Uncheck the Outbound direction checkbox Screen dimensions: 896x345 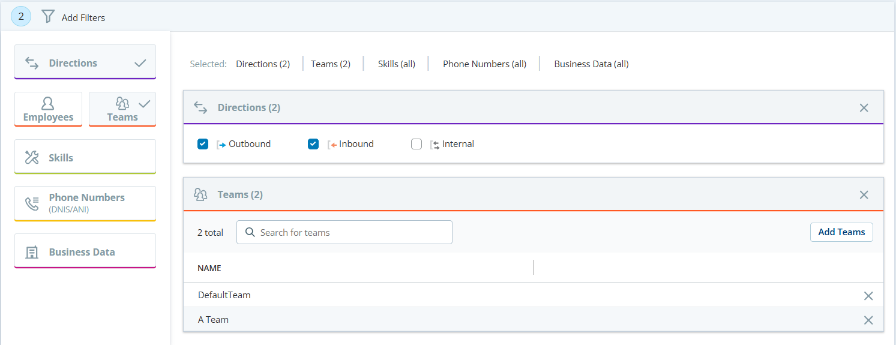pyautogui.click(x=203, y=144)
